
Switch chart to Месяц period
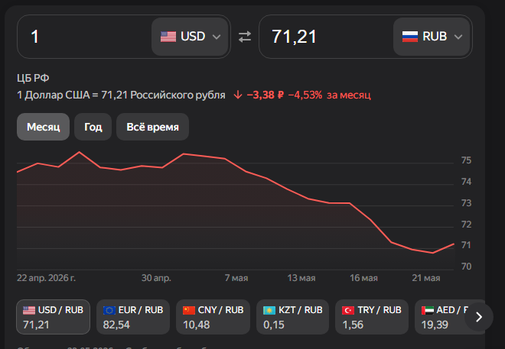point(43,127)
